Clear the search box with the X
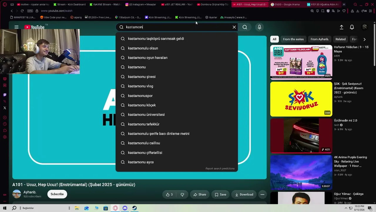Screen dimensions: 376x212 [234, 27]
